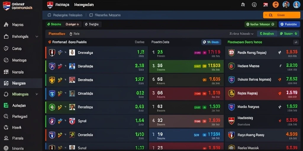The height and width of the screenshot is (151, 303).
Task: Click the crest beside Peoila Norng Ilegoa
Action: (231, 52)
